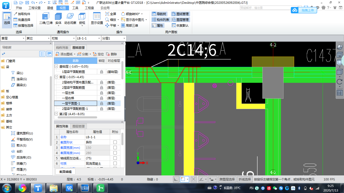The width and height of the screenshot is (344, 193).
Task: Click 全屏 fullscreen
Action: (x=111, y=14)
